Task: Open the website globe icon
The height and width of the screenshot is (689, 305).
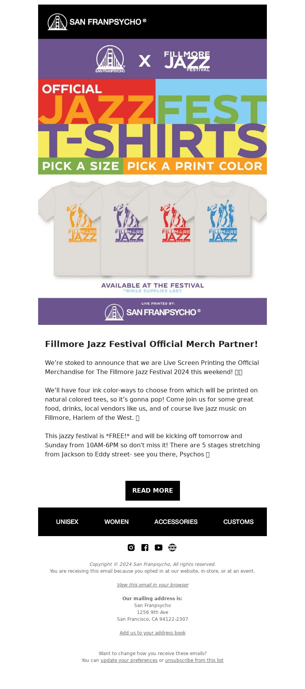Action: tap(172, 548)
